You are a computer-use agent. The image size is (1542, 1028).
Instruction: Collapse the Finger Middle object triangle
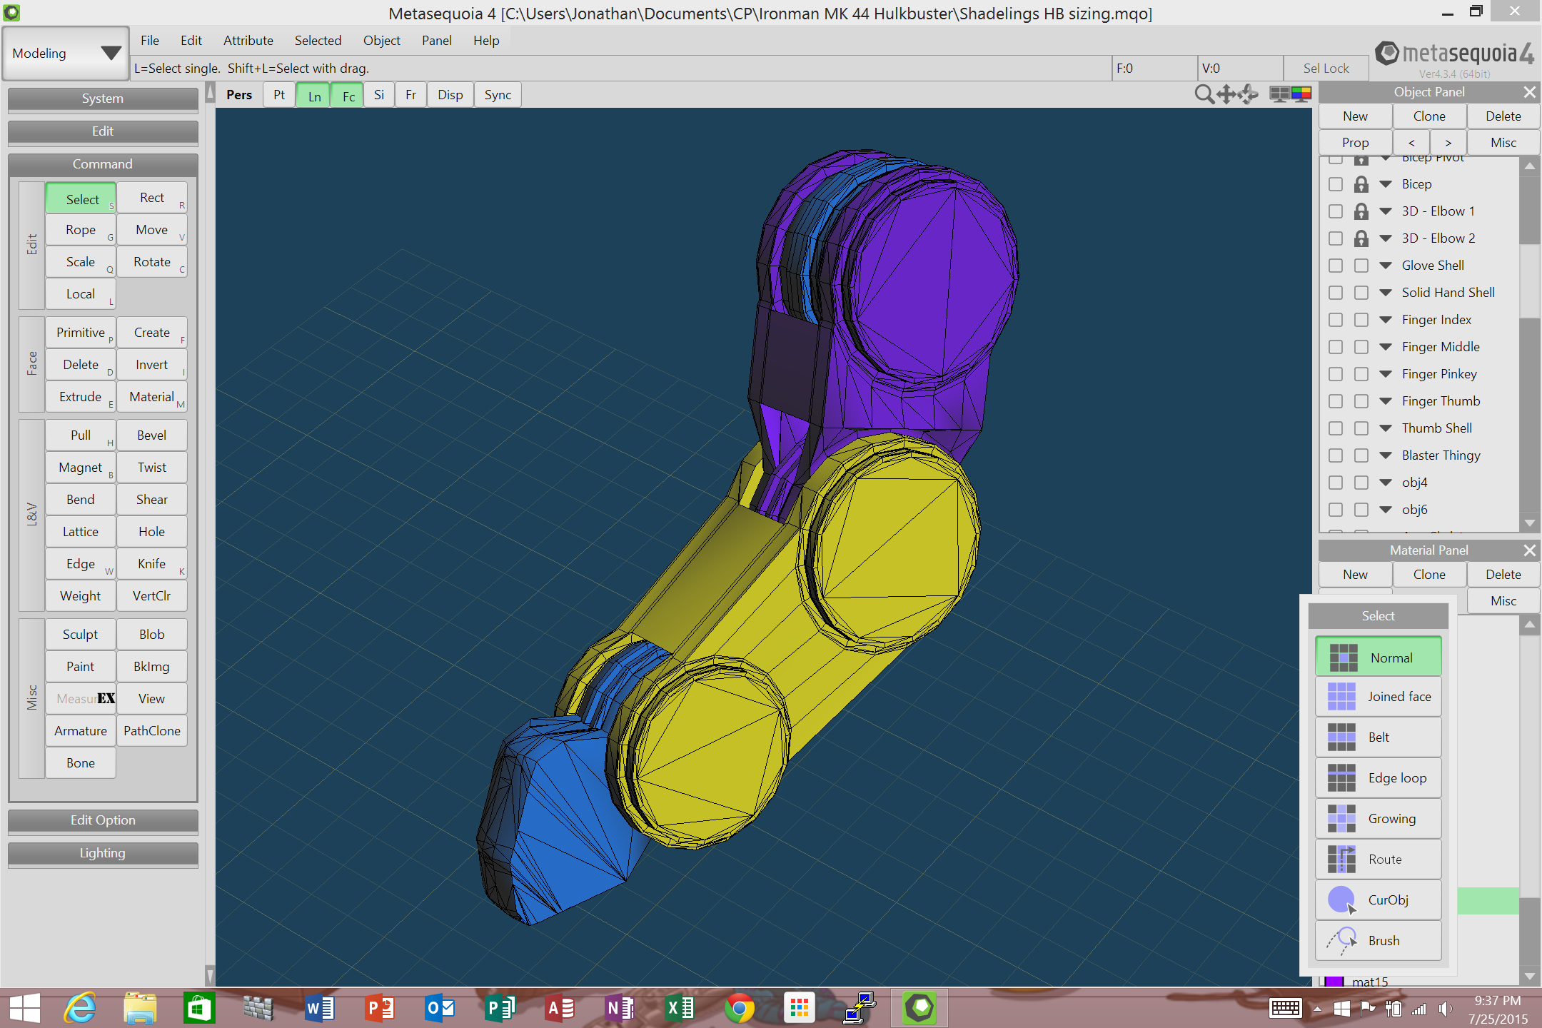tap(1386, 347)
